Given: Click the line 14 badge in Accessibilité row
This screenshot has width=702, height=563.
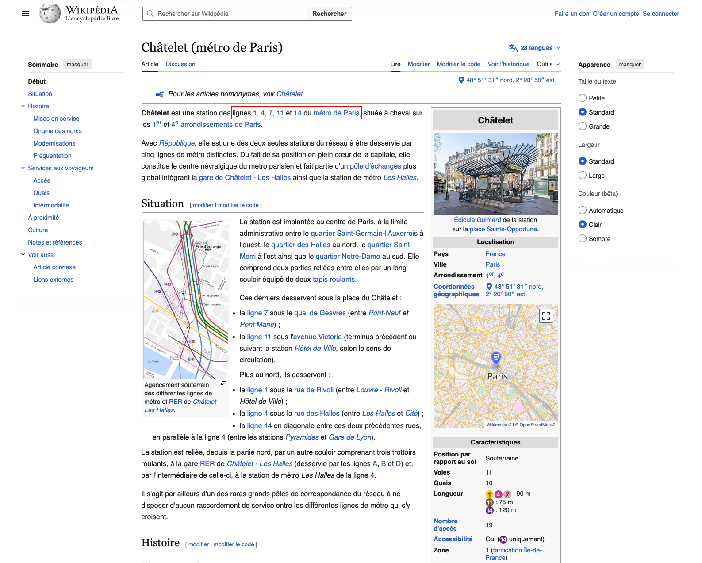Looking at the screenshot, I should (x=503, y=540).
